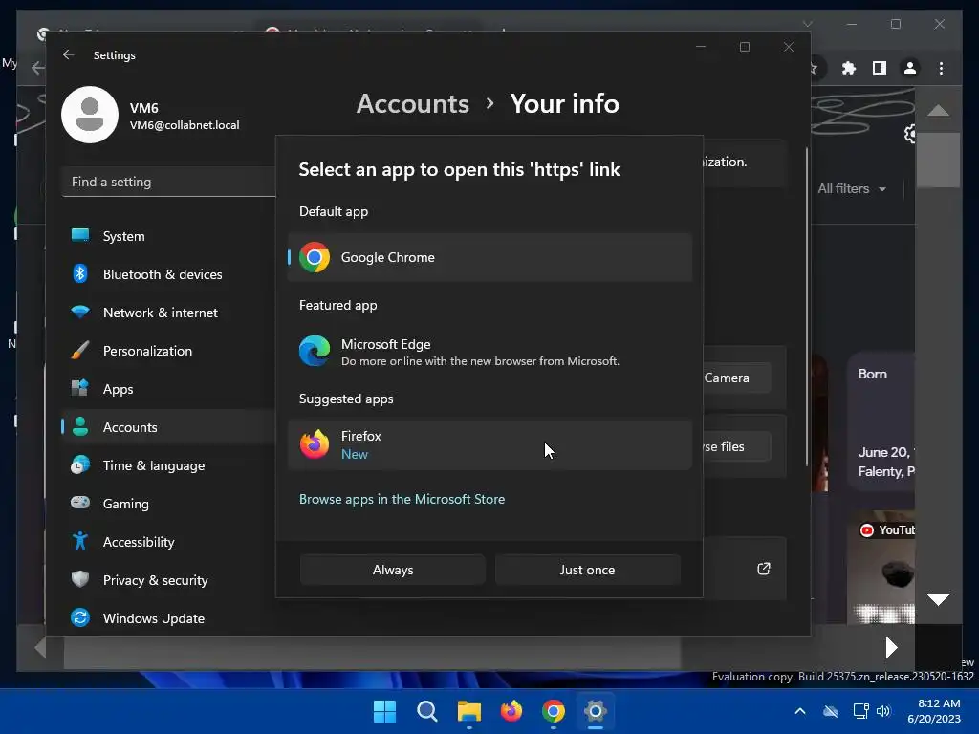This screenshot has width=979, height=734.
Task: Pick Firefox from suggested apps
Action: 489,444
